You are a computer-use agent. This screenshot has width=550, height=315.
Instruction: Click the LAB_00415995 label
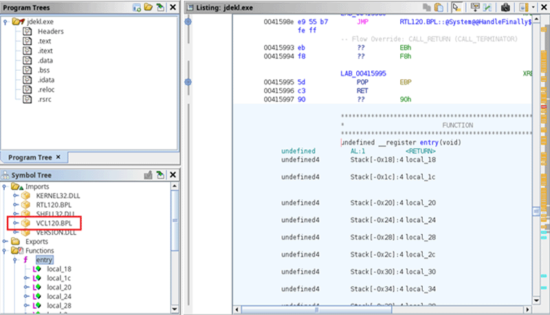363,74
